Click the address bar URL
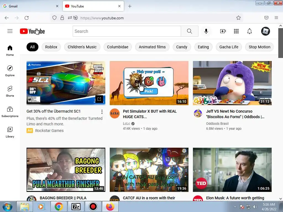 point(102,18)
